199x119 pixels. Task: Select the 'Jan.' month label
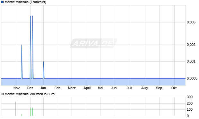44,88
